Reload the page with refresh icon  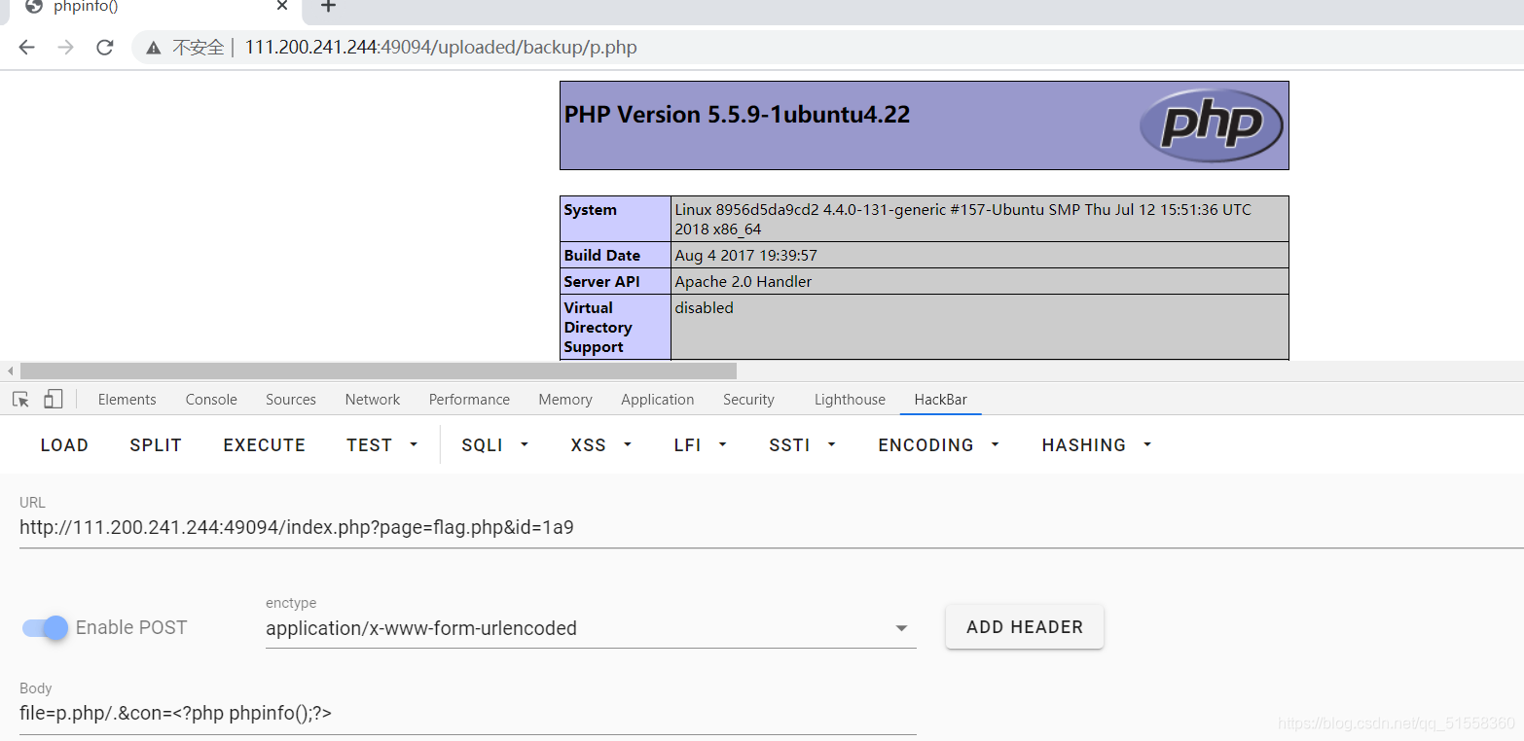tap(105, 47)
